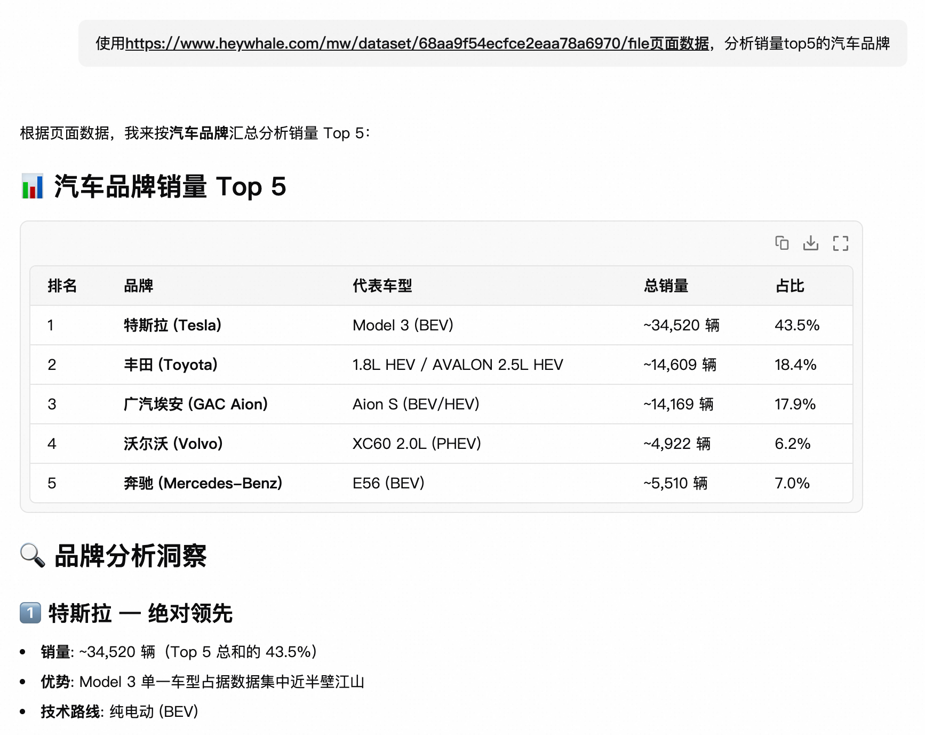
Task: Click the 优势 bullet about Model 3
Action: point(203,682)
